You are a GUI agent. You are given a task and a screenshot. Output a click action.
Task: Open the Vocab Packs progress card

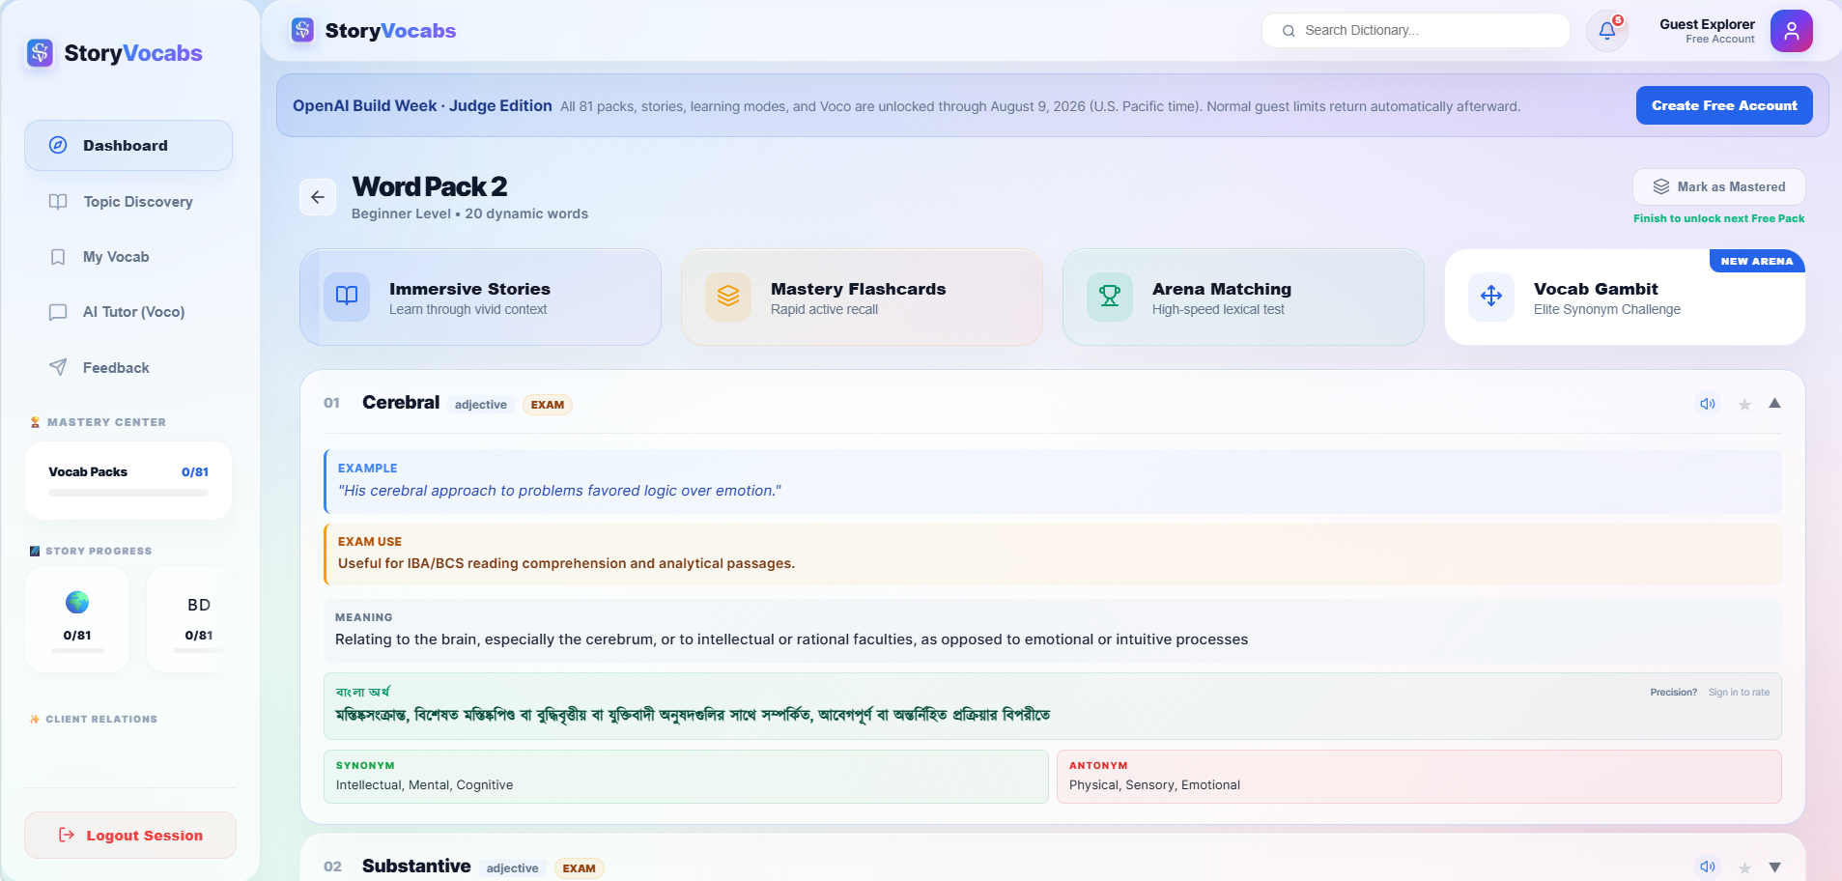pyautogui.click(x=128, y=481)
